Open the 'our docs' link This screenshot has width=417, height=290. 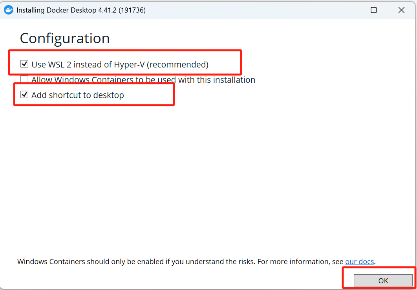click(360, 261)
